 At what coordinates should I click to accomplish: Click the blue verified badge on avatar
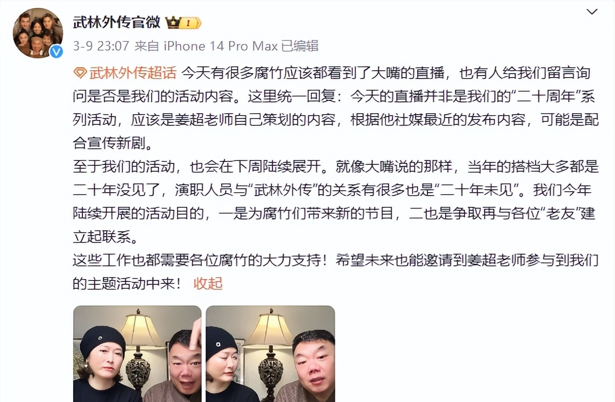coord(56,51)
